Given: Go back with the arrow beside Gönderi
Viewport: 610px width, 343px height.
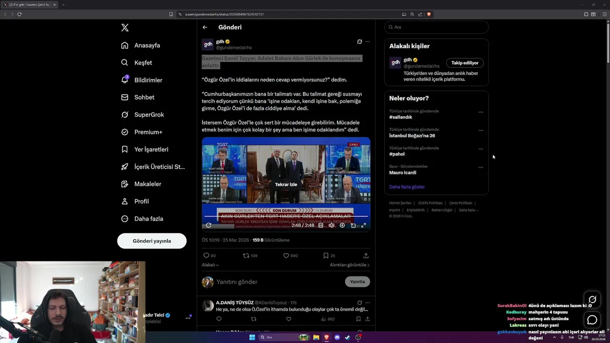Looking at the screenshot, I should (205, 27).
